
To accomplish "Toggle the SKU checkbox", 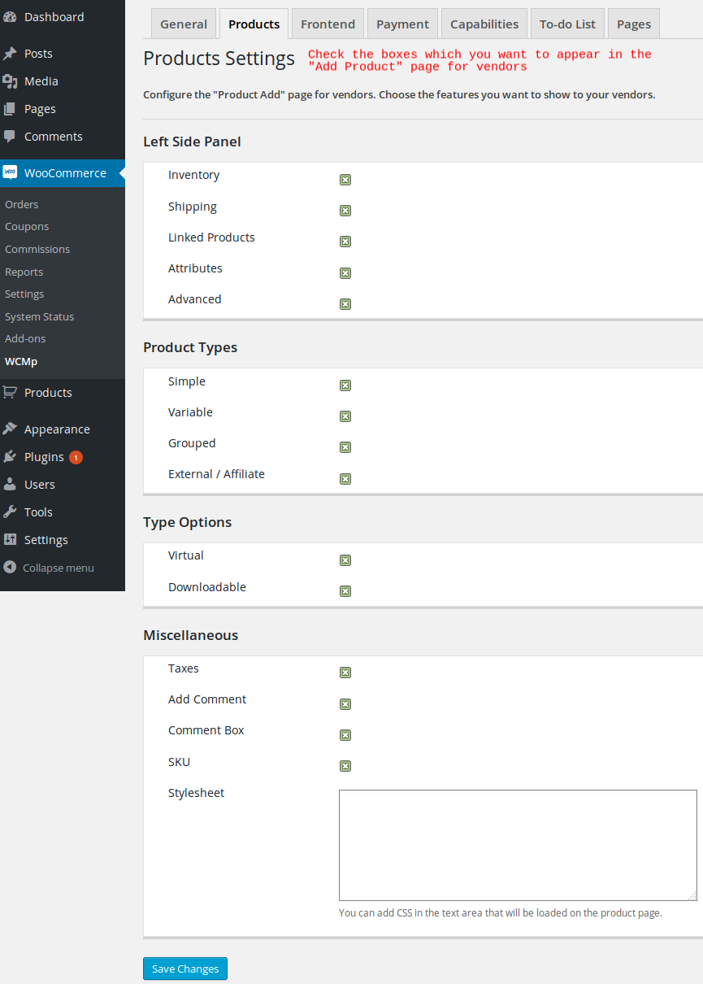I will tap(345, 766).
